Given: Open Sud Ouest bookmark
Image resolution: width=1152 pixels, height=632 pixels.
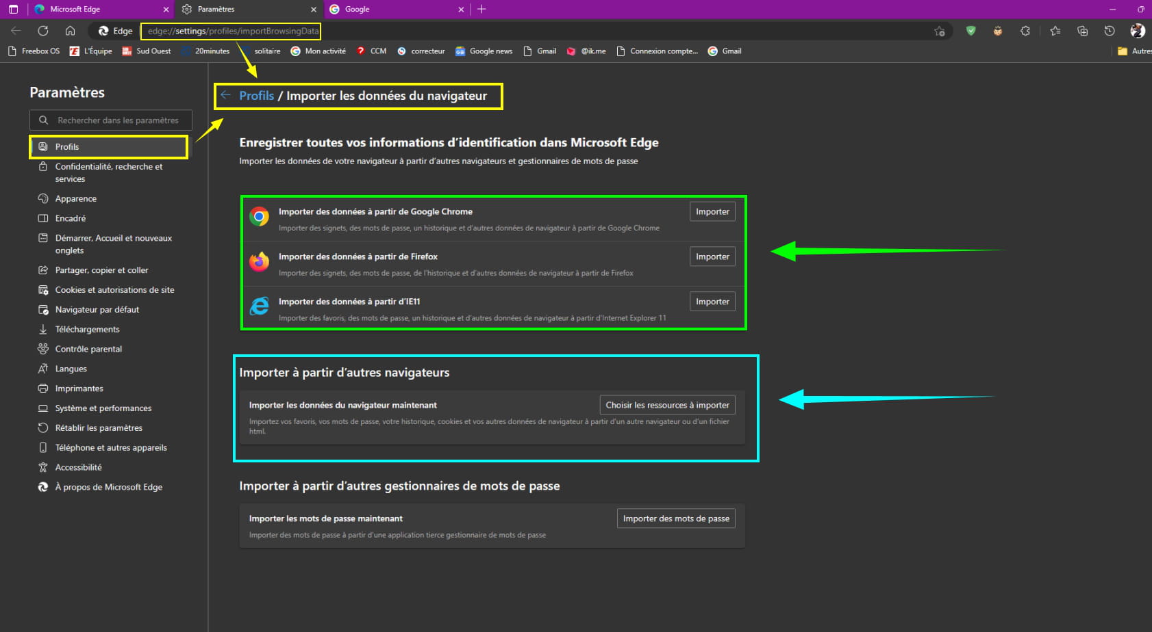Looking at the screenshot, I should 147,51.
